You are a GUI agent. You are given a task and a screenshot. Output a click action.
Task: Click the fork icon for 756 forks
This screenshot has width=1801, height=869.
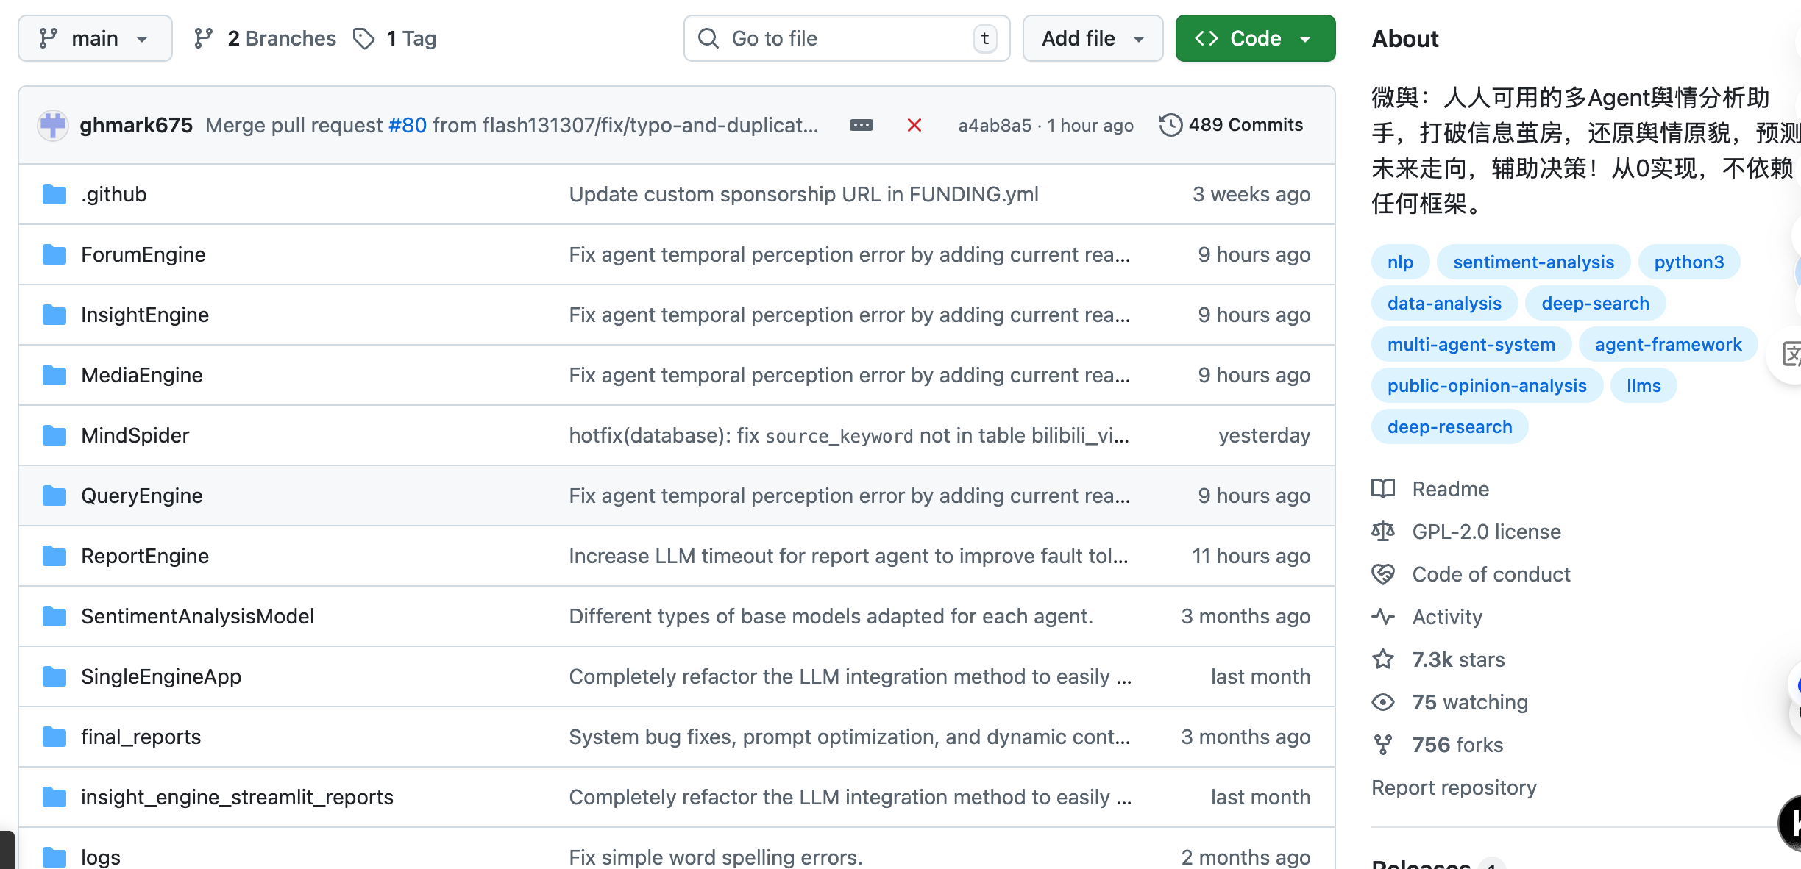[1383, 745]
